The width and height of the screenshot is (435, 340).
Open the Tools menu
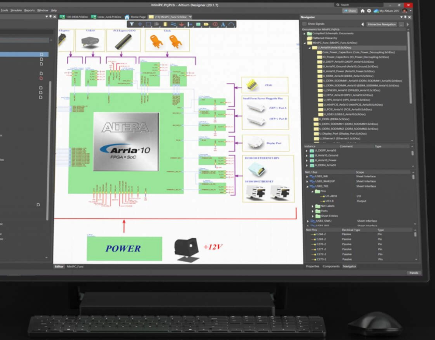(5, 10)
